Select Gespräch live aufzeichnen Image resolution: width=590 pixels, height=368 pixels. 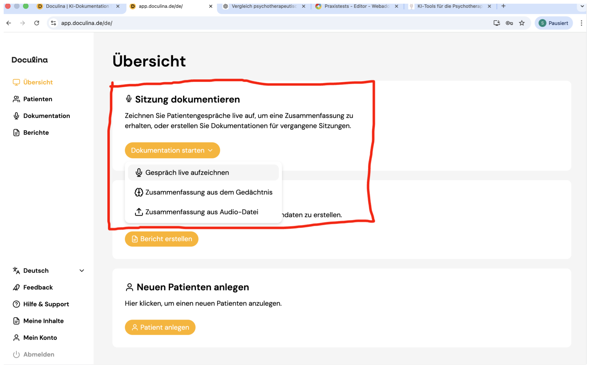tap(203, 173)
